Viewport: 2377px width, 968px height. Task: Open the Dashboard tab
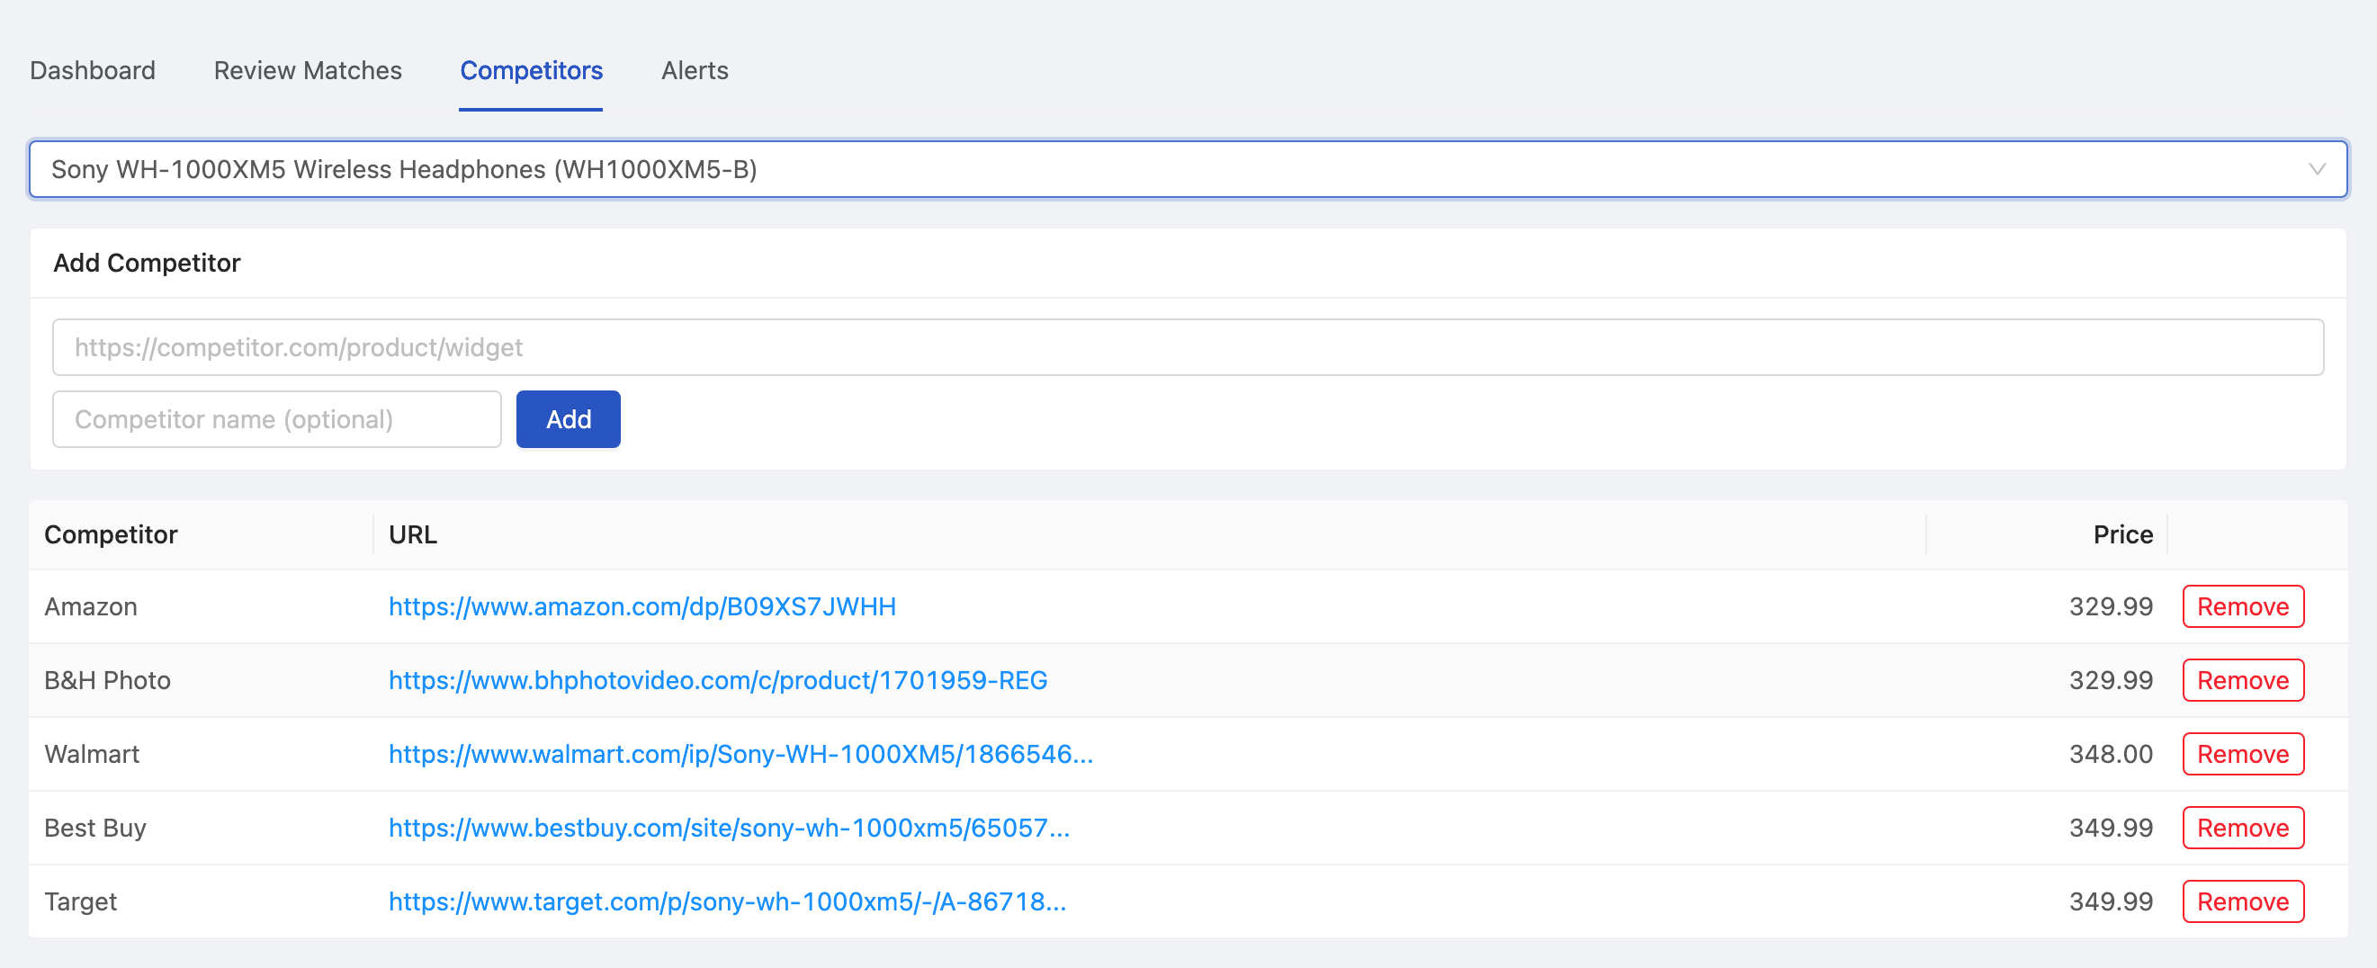(93, 71)
